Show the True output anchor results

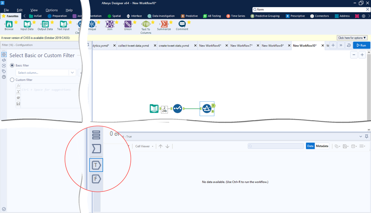pyautogui.click(x=96, y=165)
